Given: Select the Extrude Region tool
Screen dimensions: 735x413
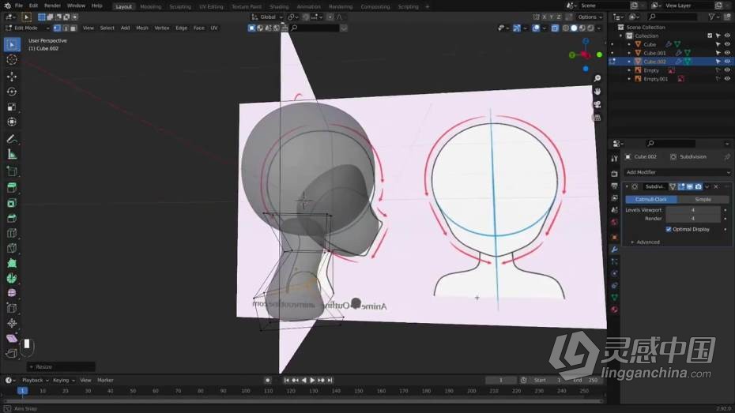Looking at the screenshot, I should pyautogui.click(x=12, y=188).
